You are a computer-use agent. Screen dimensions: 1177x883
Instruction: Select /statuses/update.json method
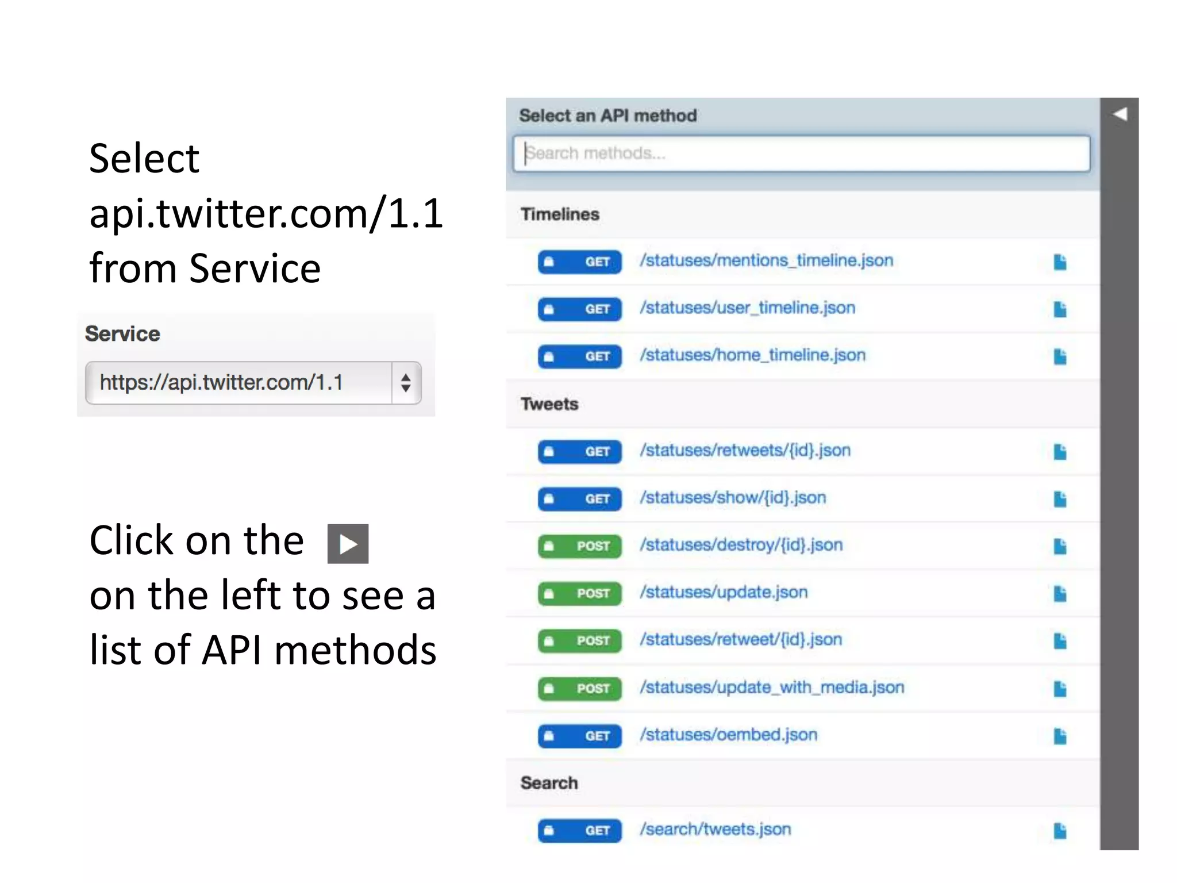tap(724, 592)
